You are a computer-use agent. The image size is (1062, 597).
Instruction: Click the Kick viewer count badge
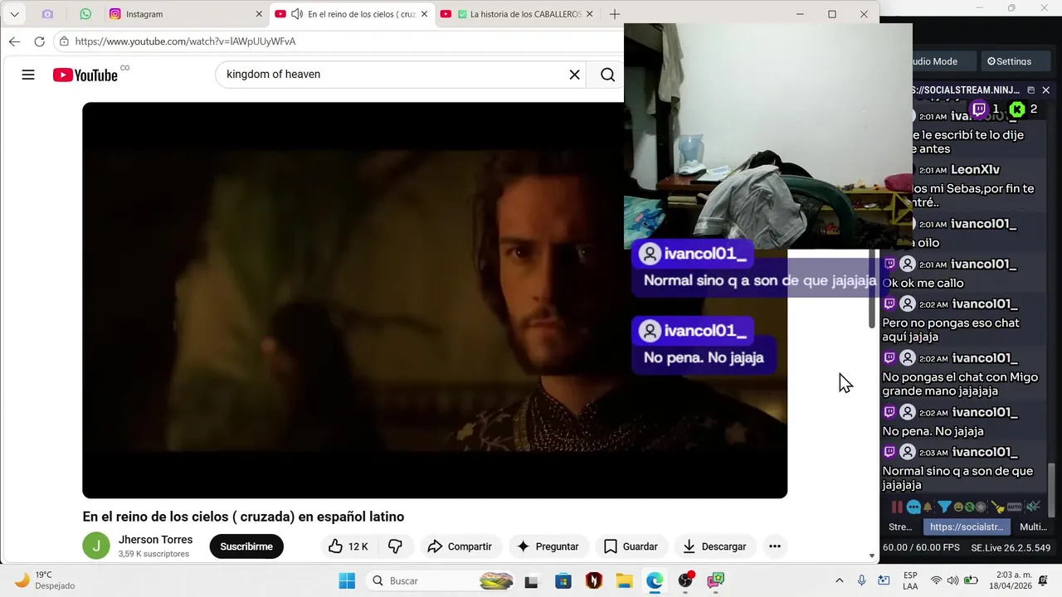coord(1024,109)
